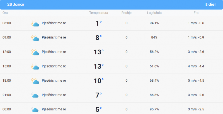Click the Lagështia column header
This screenshot has width=223, height=114.
tap(154, 13)
